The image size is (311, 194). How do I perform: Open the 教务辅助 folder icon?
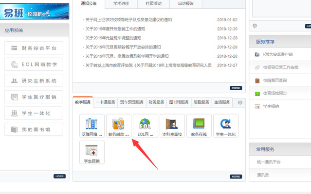[x=118, y=124]
